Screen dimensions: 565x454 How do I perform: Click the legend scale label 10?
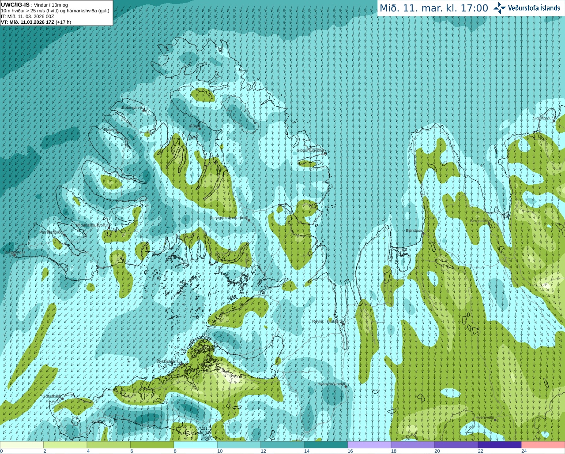pyautogui.click(x=220, y=451)
